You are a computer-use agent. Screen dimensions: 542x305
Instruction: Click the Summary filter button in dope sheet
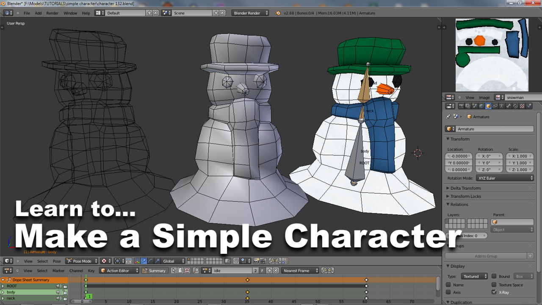(154, 271)
